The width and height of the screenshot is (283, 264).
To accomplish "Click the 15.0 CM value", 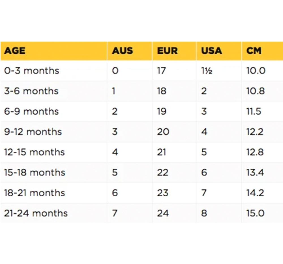I will click(x=256, y=213).
